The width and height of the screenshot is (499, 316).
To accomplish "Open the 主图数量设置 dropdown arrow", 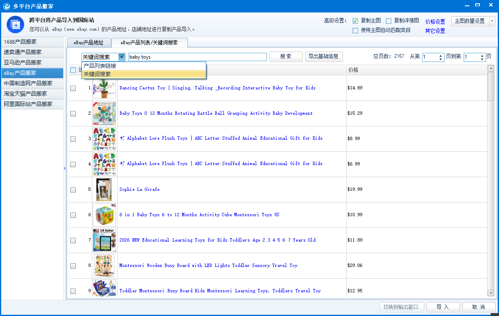I will click(492, 21).
